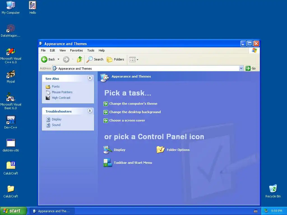Expand the address bar dropdown
Viewport: 287px width, 215px height.
click(x=241, y=68)
